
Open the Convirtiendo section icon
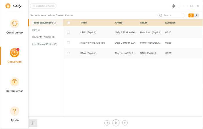[x=14, y=23]
